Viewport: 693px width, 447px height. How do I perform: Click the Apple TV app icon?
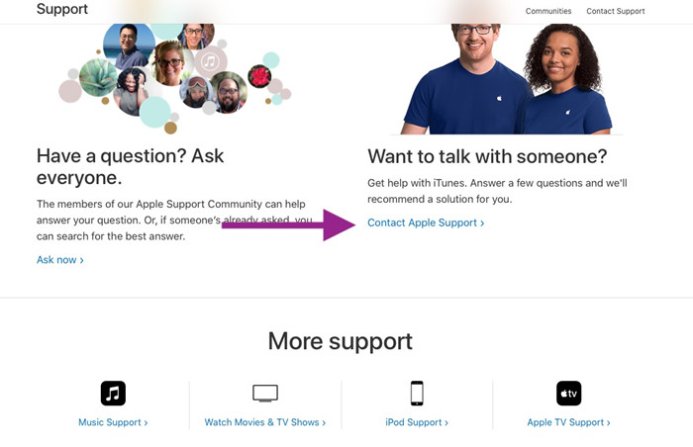pos(569,393)
